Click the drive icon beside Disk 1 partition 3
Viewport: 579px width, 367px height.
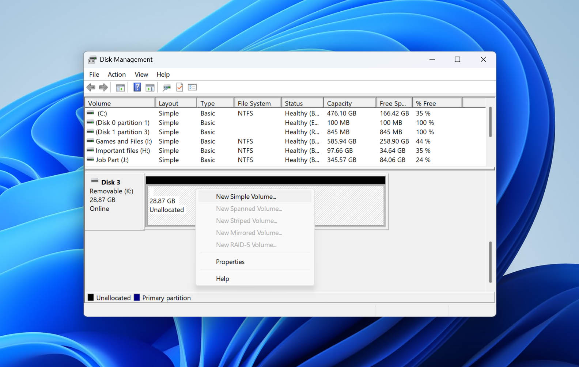point(91,132)
